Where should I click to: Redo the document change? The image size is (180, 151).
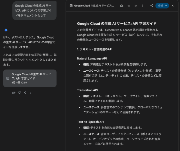coord(136,6)
